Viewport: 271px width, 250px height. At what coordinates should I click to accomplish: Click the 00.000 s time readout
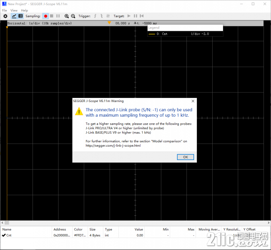tap(123, 23)
